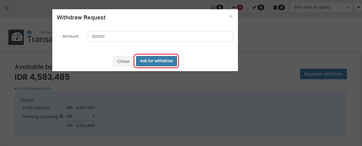Click the info icon beside Pending outgoing

pos(61,116)
